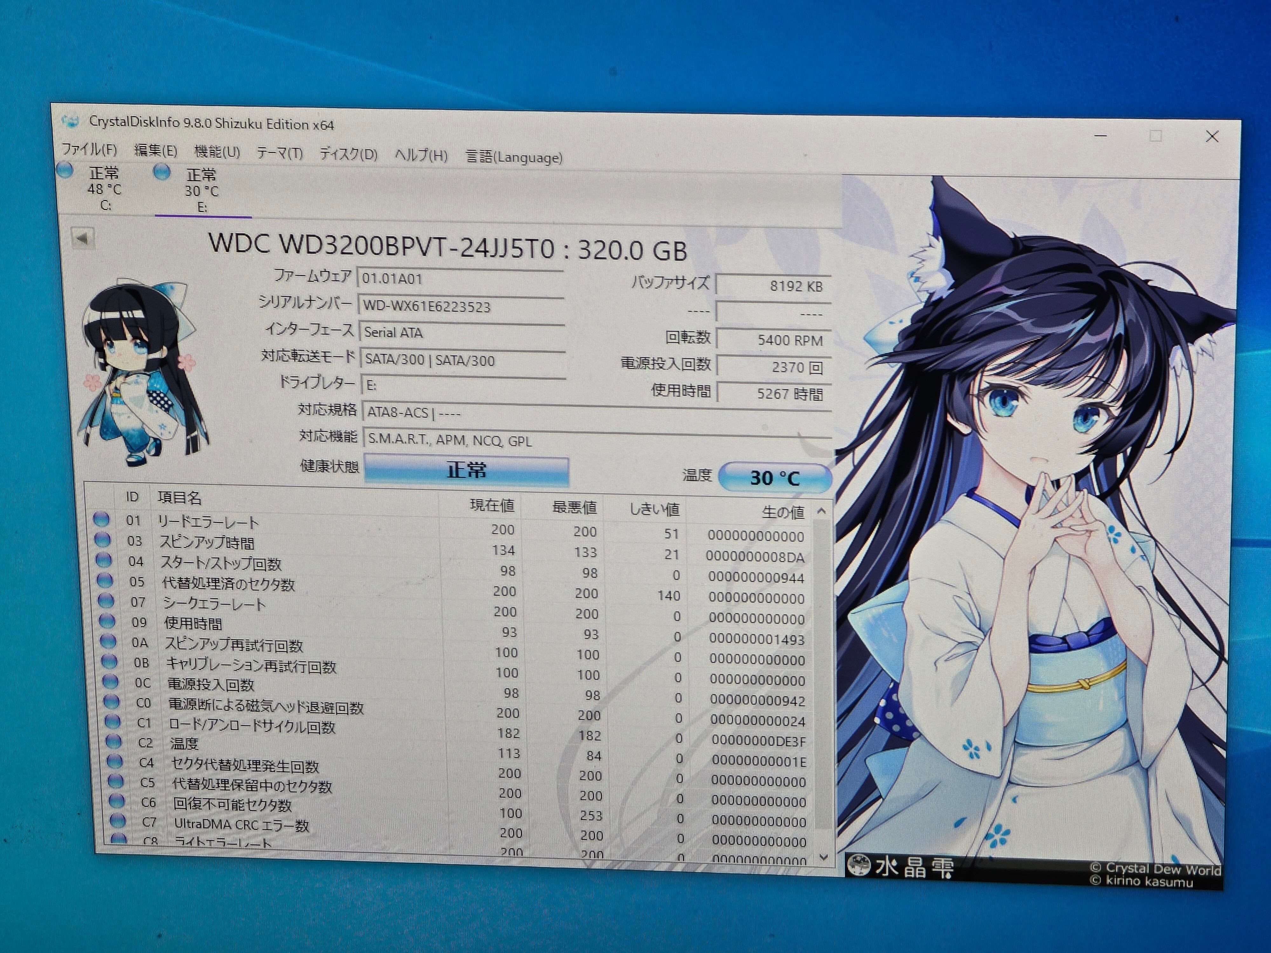This screenshot has width=1271, height=953.
Task: Click status orb for Read Error Rate row
Action: tap(101, 519)
